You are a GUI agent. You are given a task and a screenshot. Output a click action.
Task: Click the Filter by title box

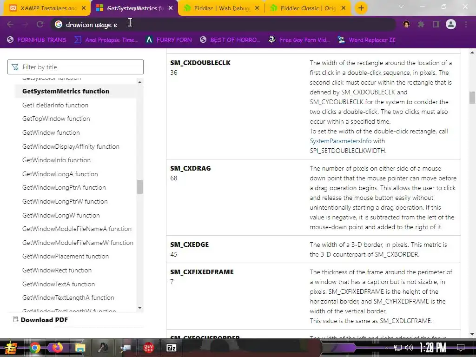75,67
